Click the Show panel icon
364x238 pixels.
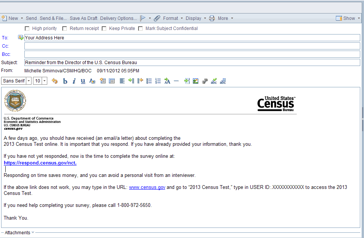339,18
